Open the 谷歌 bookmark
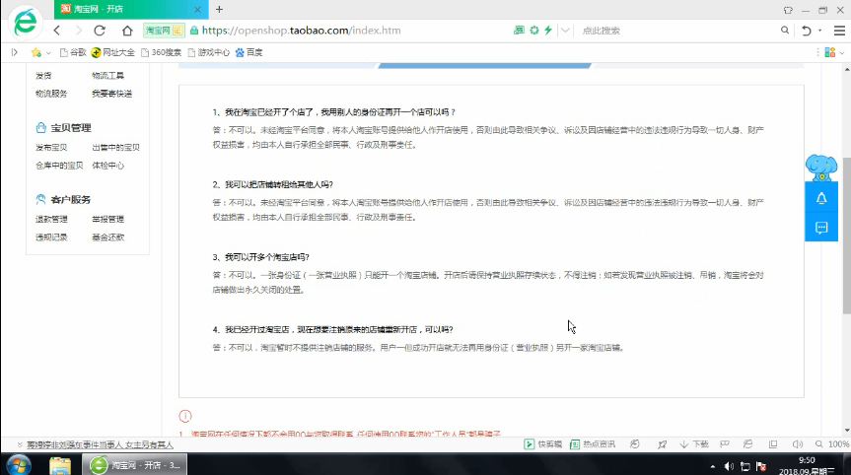851x475 pixels. (x=73, y=52)
